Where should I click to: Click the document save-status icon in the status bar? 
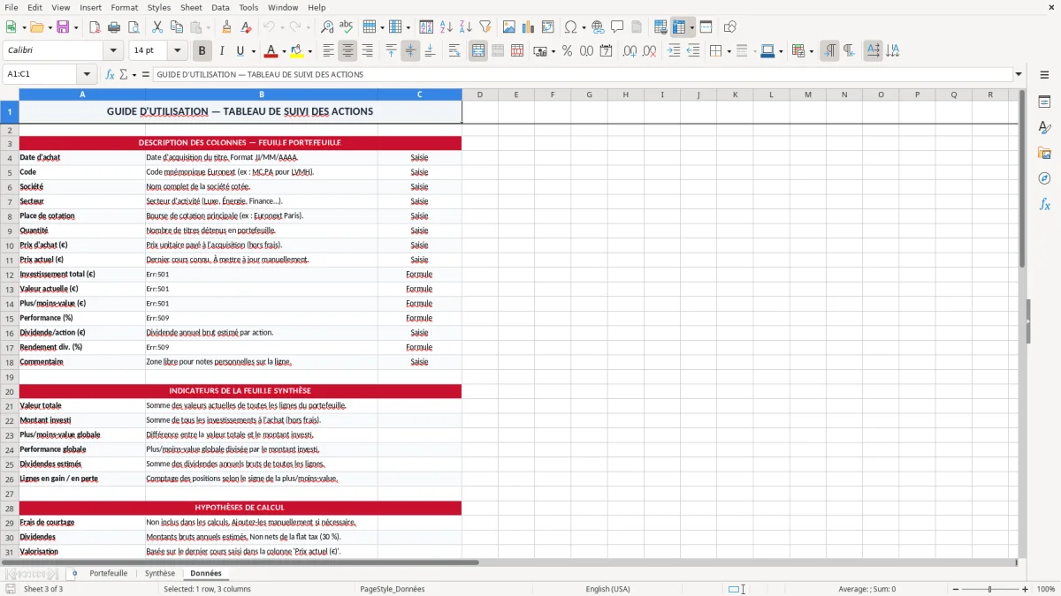pos(11,589)
